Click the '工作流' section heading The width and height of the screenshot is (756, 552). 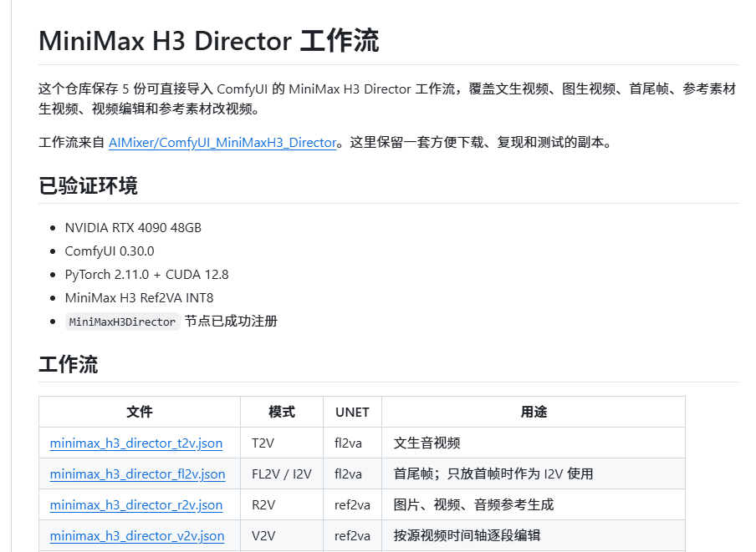tap(69, 364)
